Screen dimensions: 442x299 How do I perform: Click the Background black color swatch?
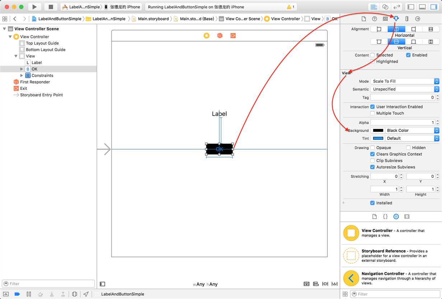[378, 130]
